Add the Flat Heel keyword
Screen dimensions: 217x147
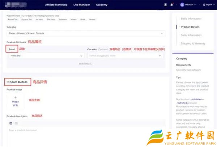coord(51,20)
